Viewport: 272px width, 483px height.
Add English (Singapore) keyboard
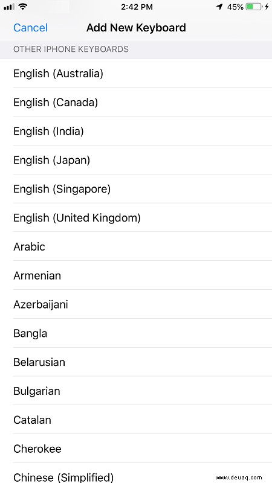click(136, 189)
